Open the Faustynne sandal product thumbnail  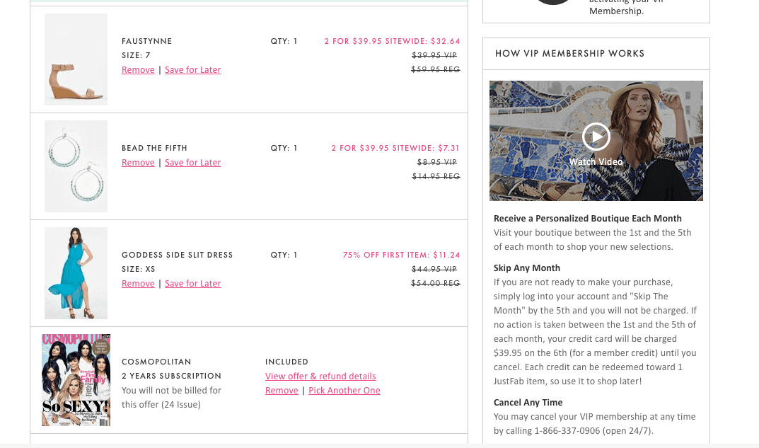tap(76, 59)
